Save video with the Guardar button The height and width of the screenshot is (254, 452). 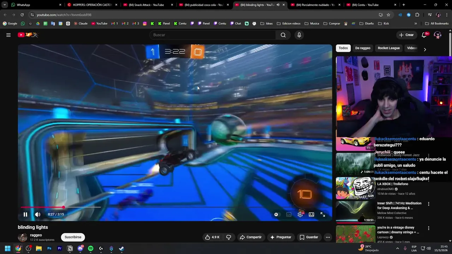pyautogui.click(x=309, y=237)
